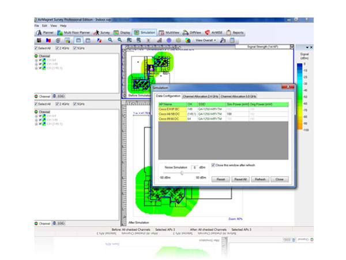Open the AirWISE module
Viewport: 346px width, 260px height.
(213, 33)
